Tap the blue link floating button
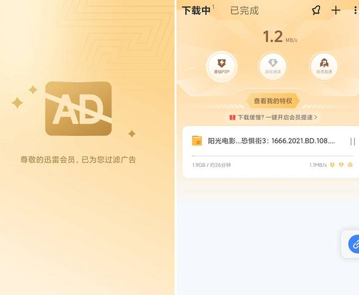This screenshot has height=295, width=359. click(x=354, y=244)
